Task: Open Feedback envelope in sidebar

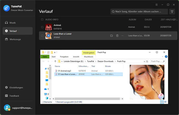Action: point(6,96)
